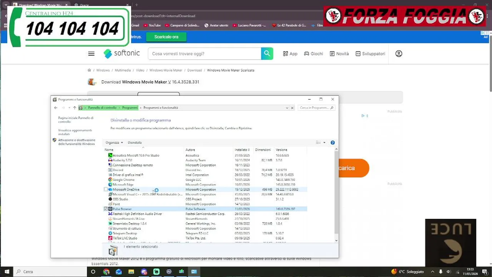Image resolution: width=492 pixels, height=277 pixels.
Task: Go back in the Control Panel window
Action: (x=56, y=108)
